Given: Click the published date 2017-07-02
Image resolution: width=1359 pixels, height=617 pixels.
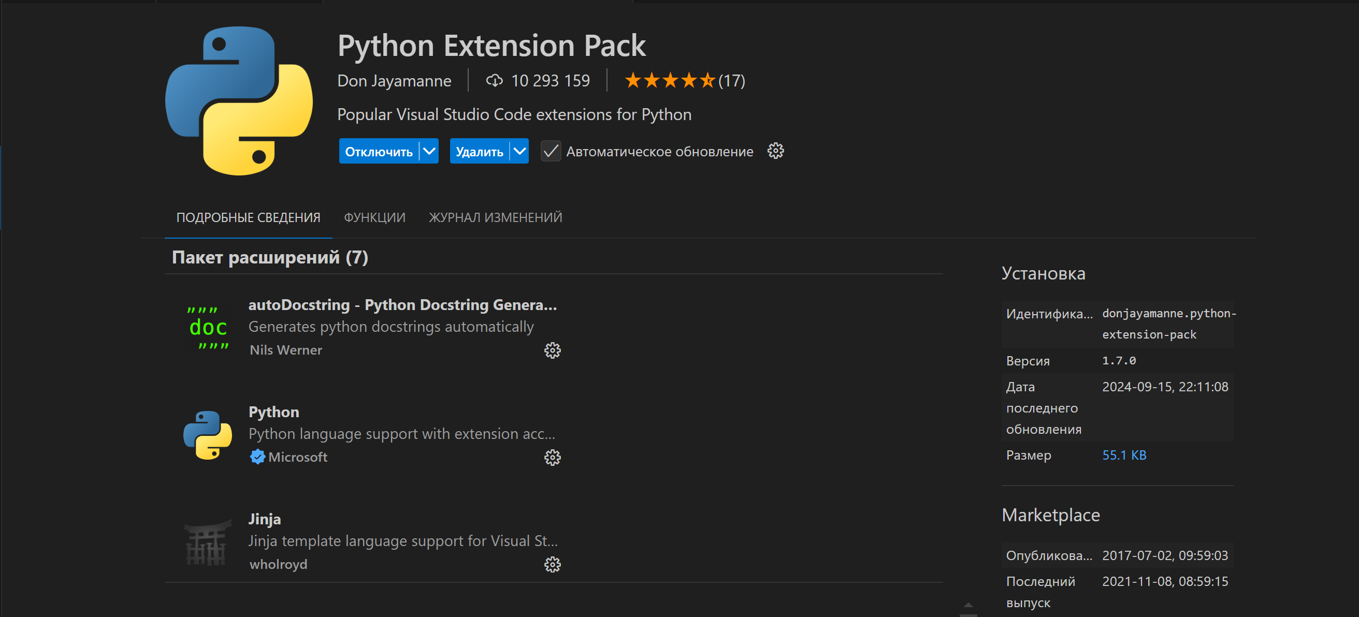Looking at the screenshot, I should (x=1165, y=555).
